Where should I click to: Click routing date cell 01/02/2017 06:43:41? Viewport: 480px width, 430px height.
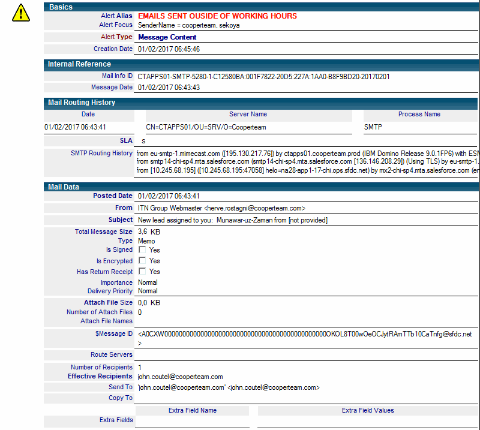pos(75,127)
